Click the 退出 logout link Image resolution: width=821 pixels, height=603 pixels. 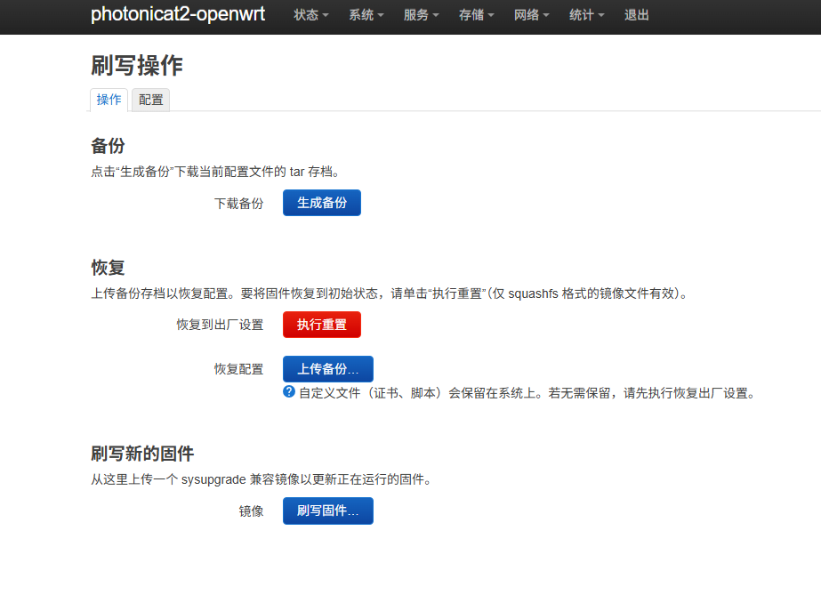click(637, 15)
